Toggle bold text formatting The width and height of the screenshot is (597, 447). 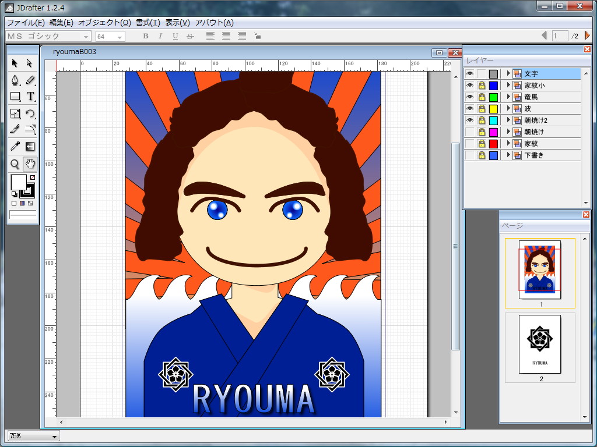click(x=145, y=36)
